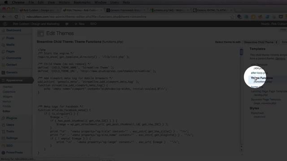Image resolution: width=287 pixels, height=161 pixels.
Task: Open Dashboard in the sidebar
Action: (x=14, y=30)
